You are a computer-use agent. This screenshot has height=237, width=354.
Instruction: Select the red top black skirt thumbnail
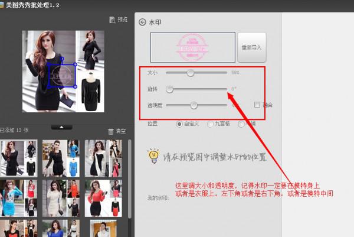(x=103, y=199)
